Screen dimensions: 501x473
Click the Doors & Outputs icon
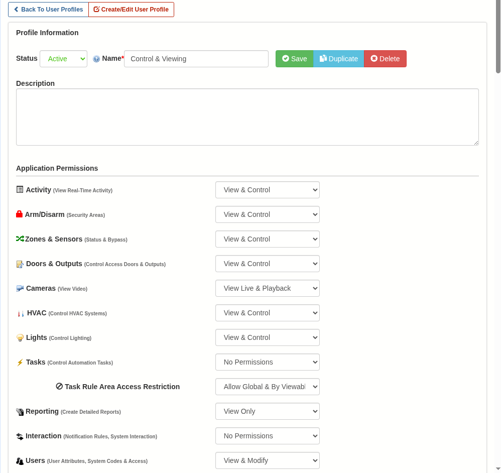20,264
